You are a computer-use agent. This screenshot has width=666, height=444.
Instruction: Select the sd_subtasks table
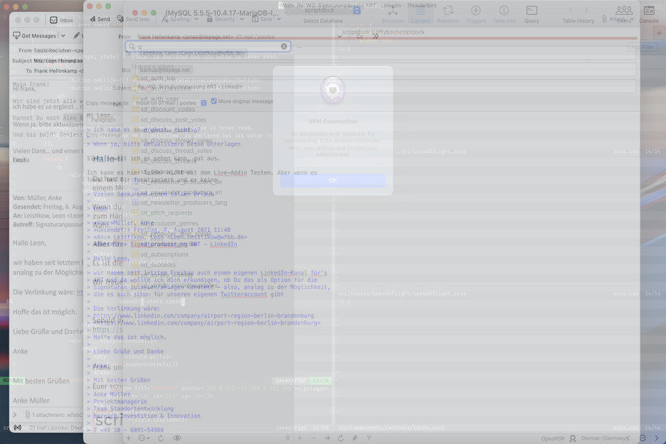coord(153,265)
